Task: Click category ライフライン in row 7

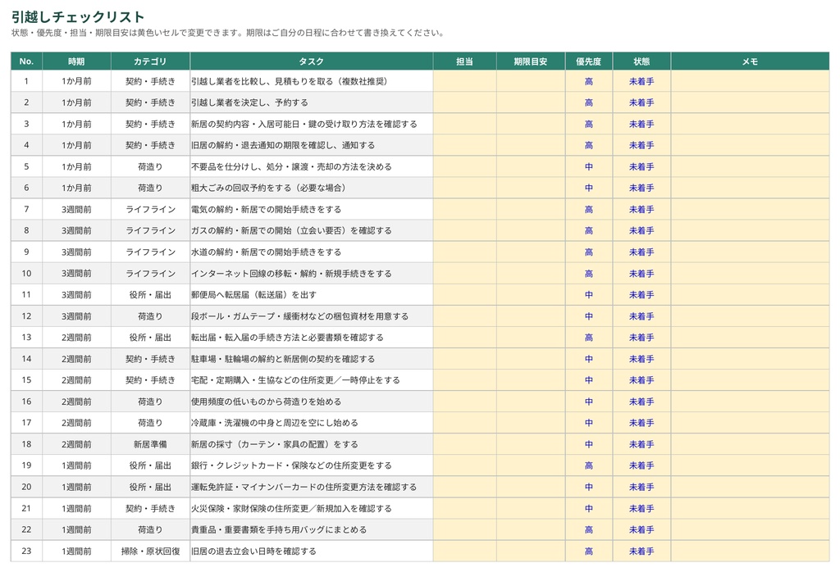Action: click(151, 209)
